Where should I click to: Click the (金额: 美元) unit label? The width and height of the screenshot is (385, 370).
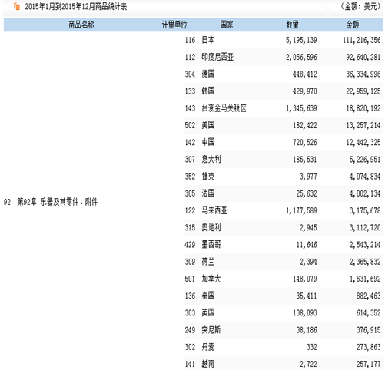pos(360,6)
